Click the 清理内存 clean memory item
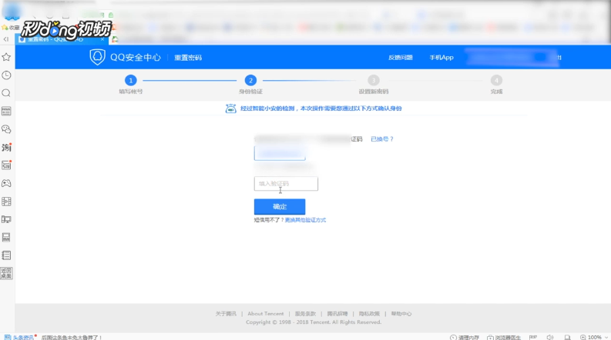 [x=465, y=337]
